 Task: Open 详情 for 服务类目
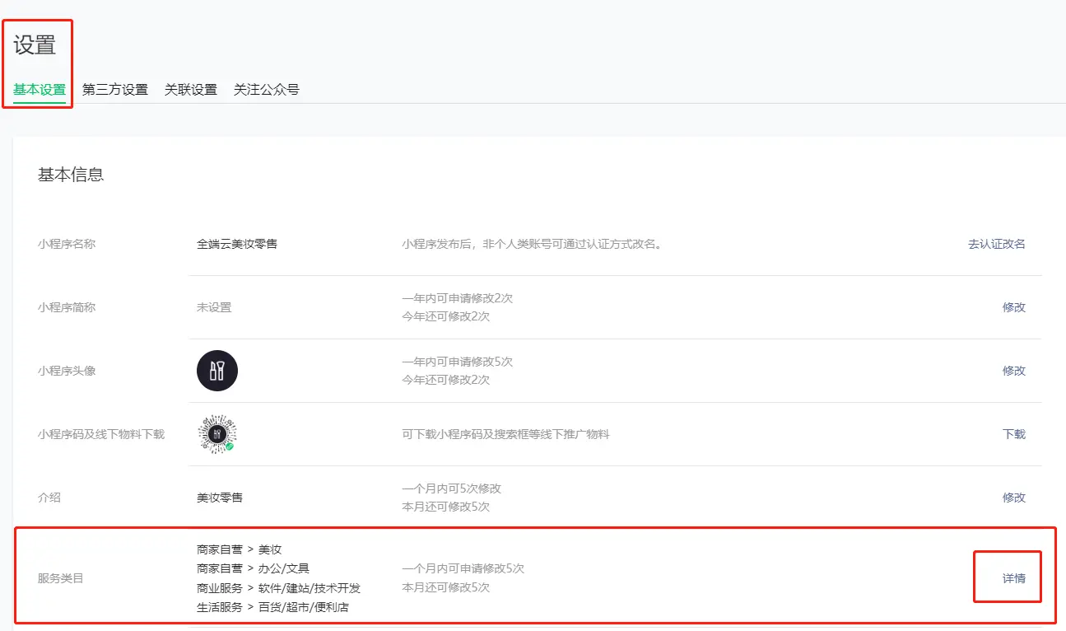pyautogui.click(x=1013, y=578)
